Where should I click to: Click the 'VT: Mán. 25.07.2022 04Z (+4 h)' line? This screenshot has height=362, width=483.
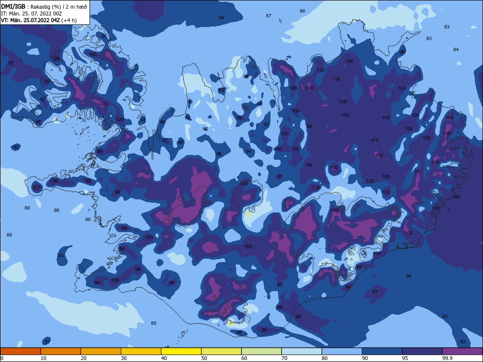point(39,20)
